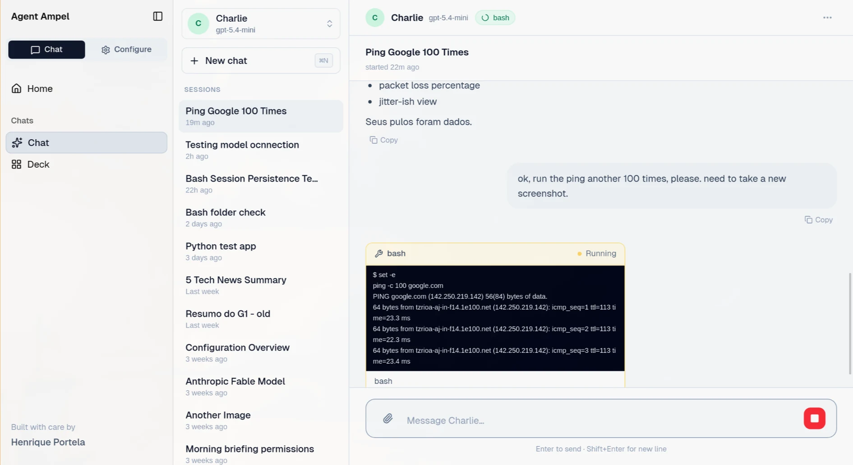Open the Charlie agent selector dropdown
Screen dimensions: 853x465
261,23
